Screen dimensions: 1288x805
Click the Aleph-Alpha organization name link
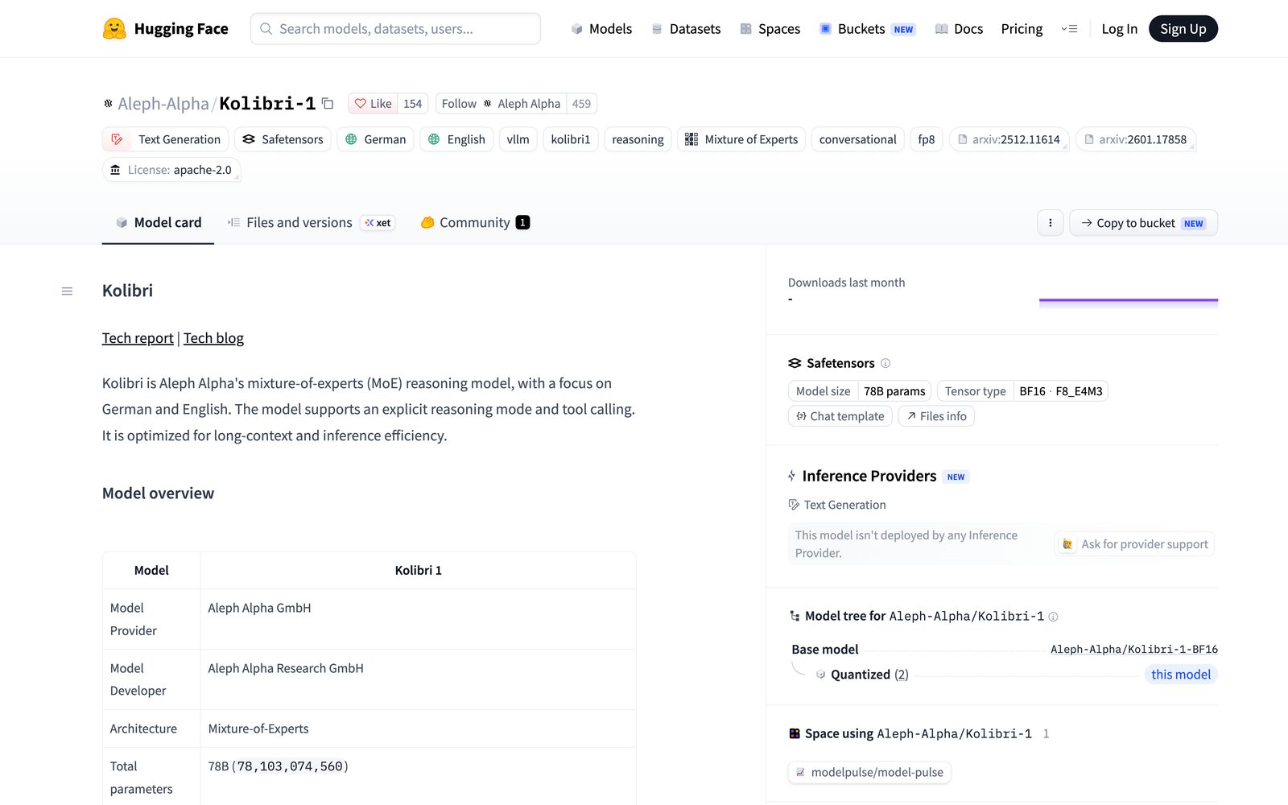(x=163, y=104)
